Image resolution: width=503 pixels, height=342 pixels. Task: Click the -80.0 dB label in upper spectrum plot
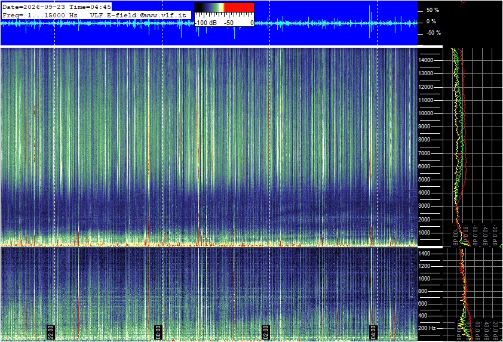coord(466,234)
